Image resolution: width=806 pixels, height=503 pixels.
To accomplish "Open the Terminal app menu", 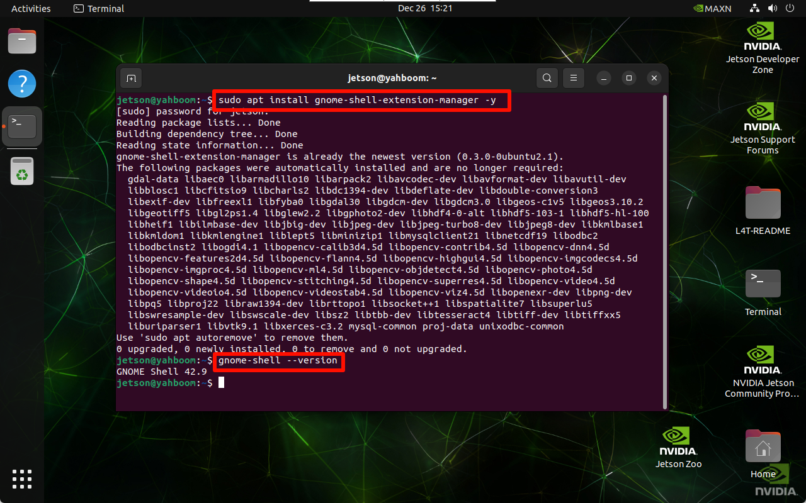I will coord(98,8).
